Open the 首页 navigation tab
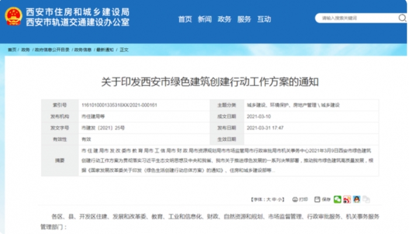The width and height of the screenshot is (409, 234). point(185,19)
